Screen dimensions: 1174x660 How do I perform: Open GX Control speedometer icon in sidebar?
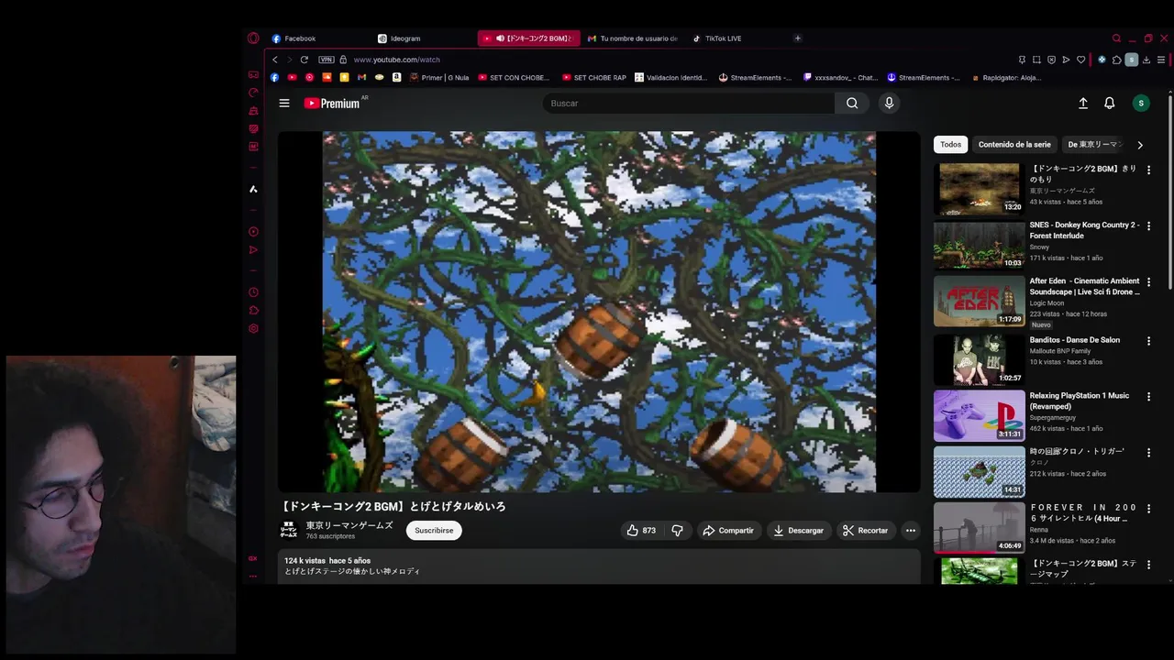(253, 93)
